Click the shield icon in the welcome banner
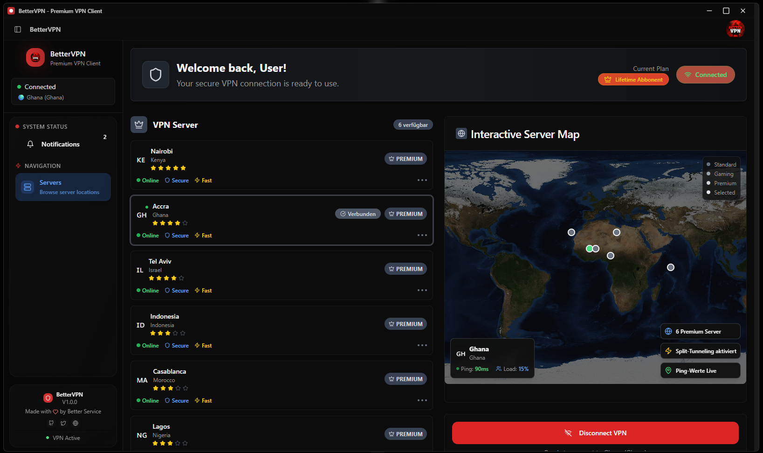This screenshot has height=453, width=763. [x=155, y=74]
